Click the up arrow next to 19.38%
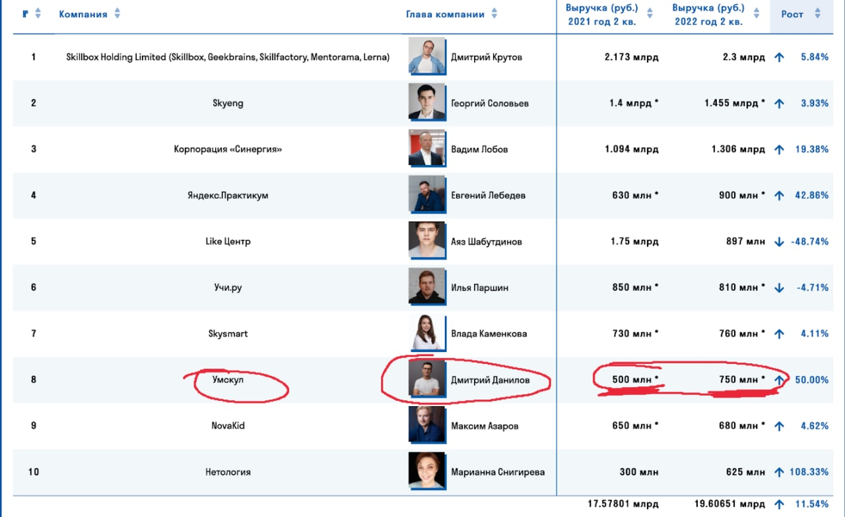Viewport: 845px width, 517px height. pyautogui.click(x=779, y=150)
